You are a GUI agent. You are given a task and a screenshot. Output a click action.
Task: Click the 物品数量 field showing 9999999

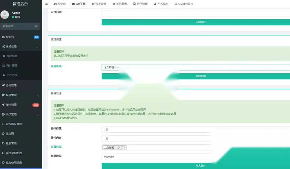(157, 157)
